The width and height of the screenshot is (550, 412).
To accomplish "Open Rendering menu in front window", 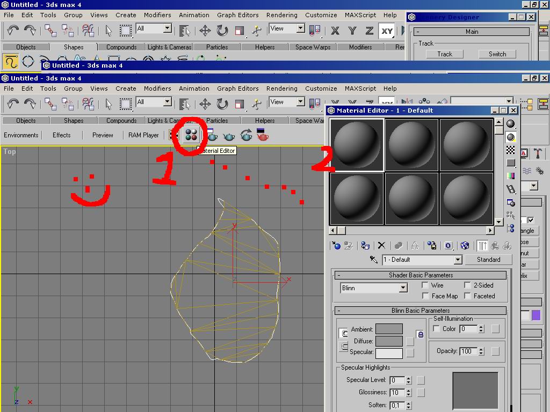I will 281,89.
